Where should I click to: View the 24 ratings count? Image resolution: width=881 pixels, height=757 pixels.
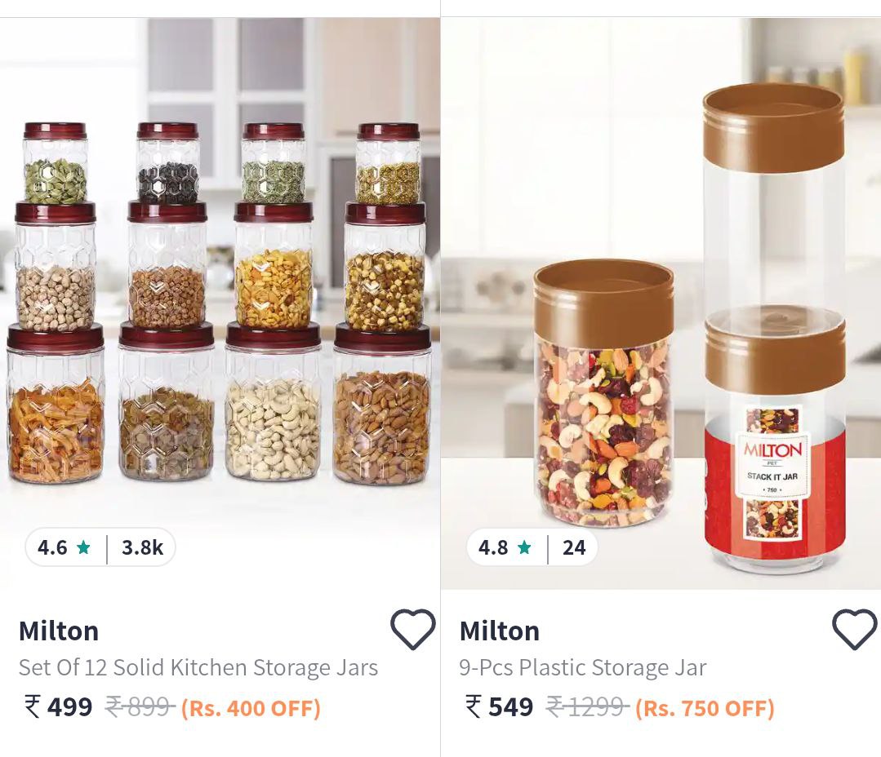tap(574, 547)
